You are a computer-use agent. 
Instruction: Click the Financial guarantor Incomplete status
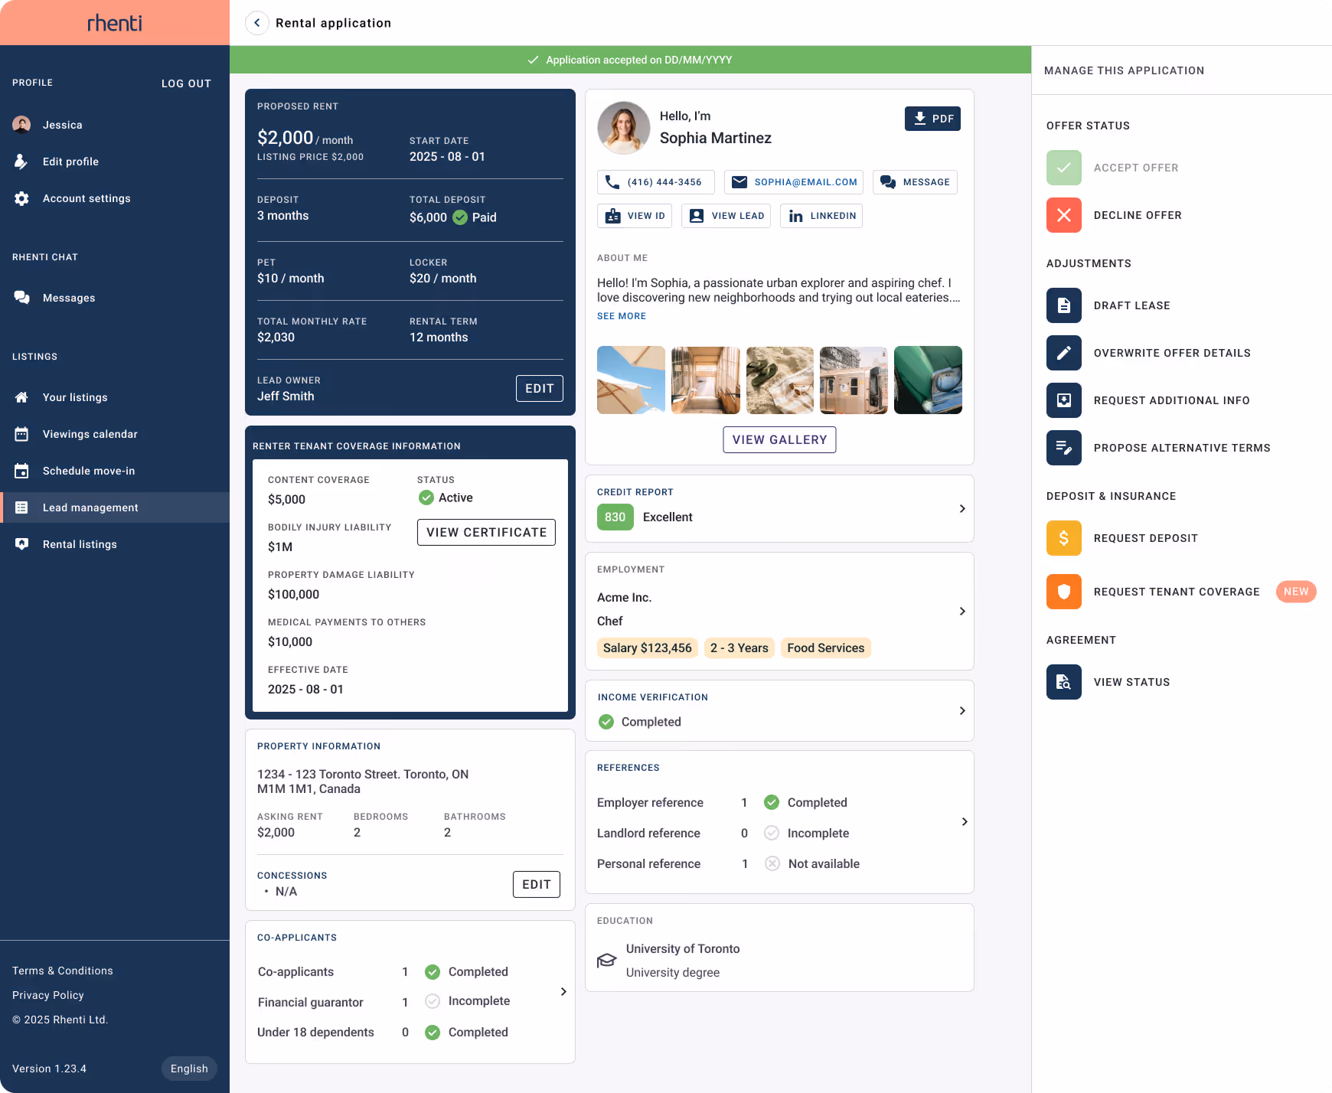coord(468,1001)
